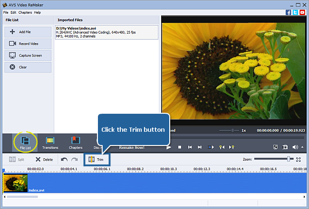Click the Split button
Screen dimensions: 309x209
click(x=17, y=160)
